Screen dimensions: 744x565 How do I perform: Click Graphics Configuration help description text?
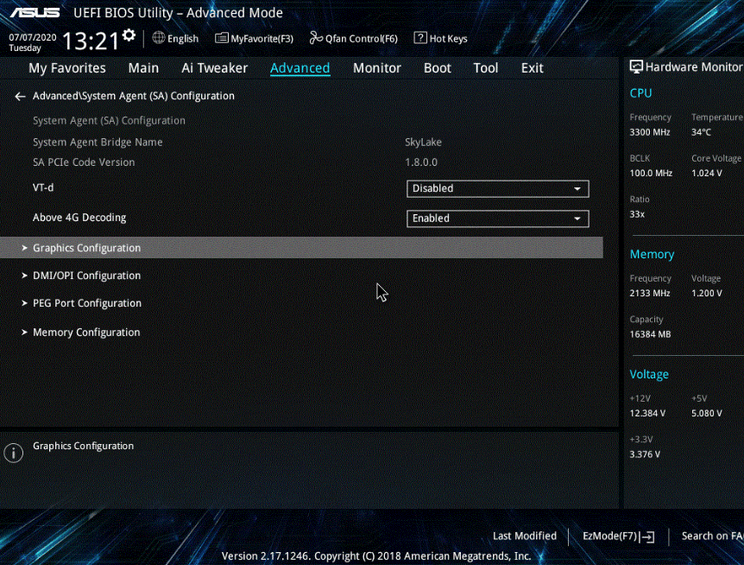pos(83,446)
